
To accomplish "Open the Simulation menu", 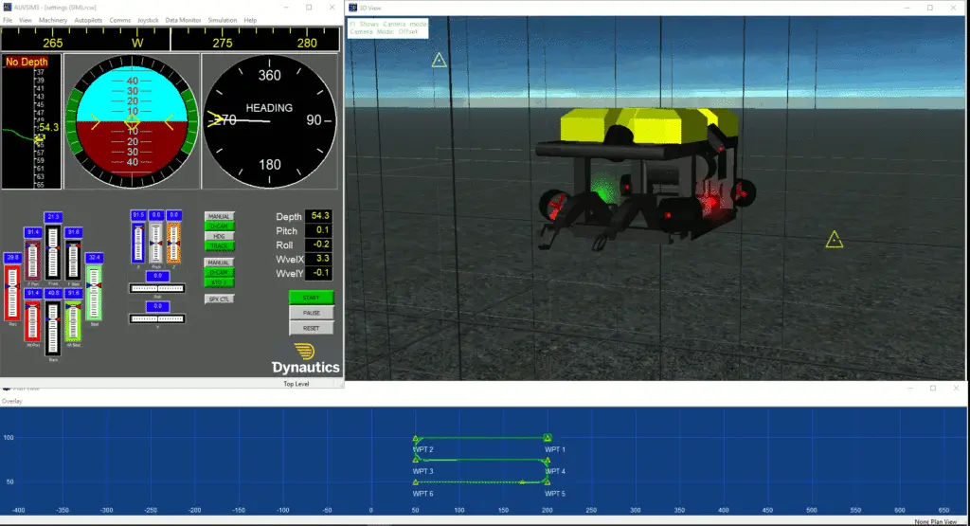I will click(x=222, y=21).
